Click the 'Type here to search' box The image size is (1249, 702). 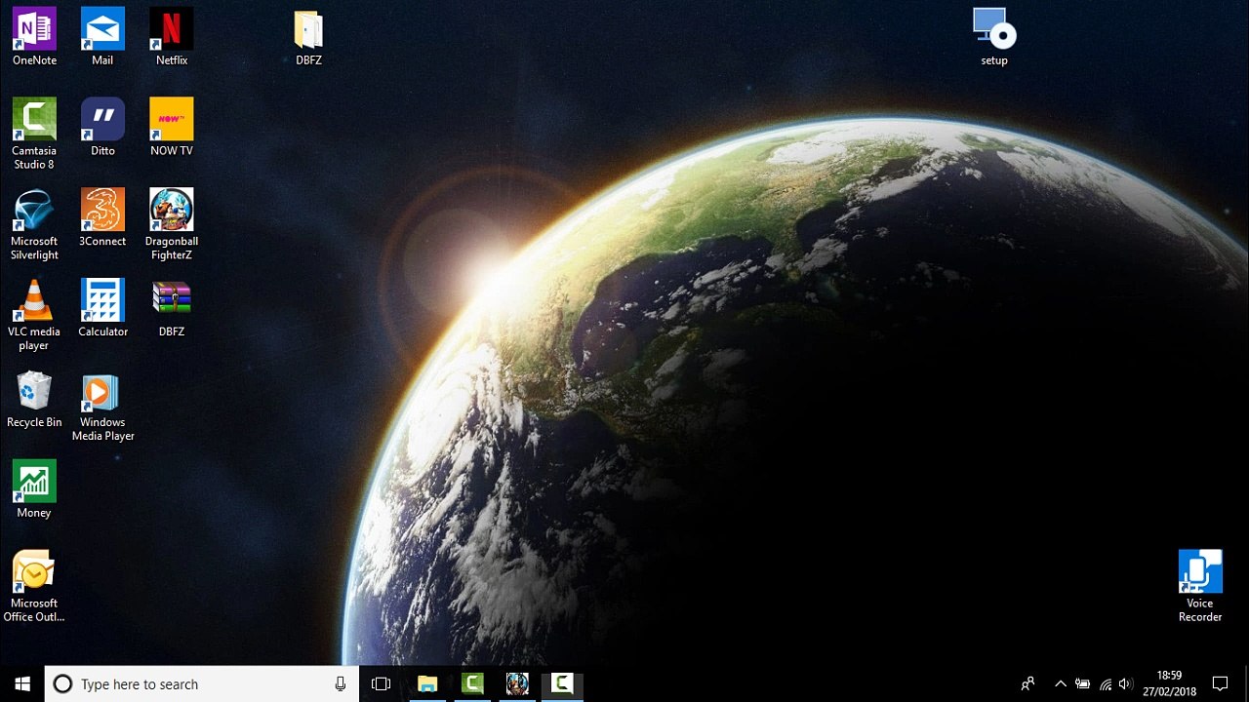202,683
